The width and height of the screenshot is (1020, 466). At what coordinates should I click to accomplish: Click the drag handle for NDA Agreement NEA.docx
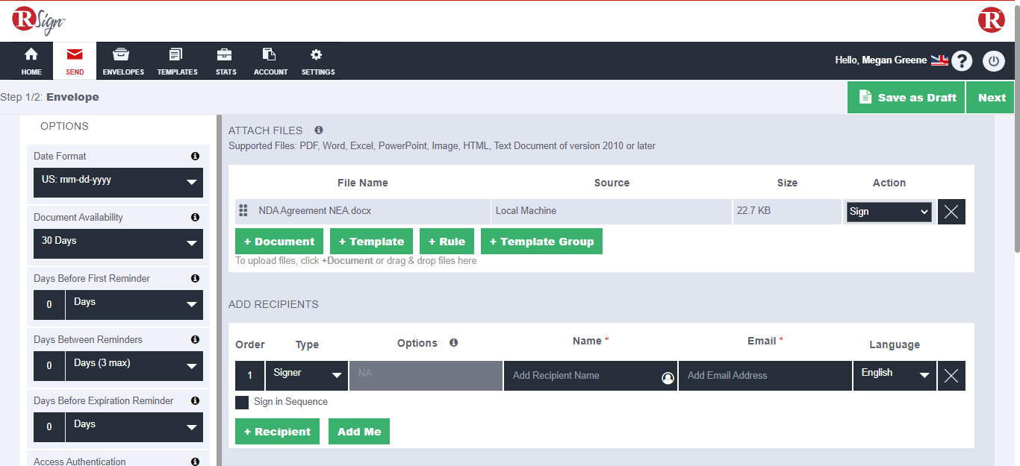tap(243, 211)
